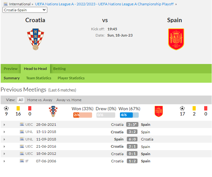Open the Preview tab
The image size is (212, 177).
[x=11, y=69]
